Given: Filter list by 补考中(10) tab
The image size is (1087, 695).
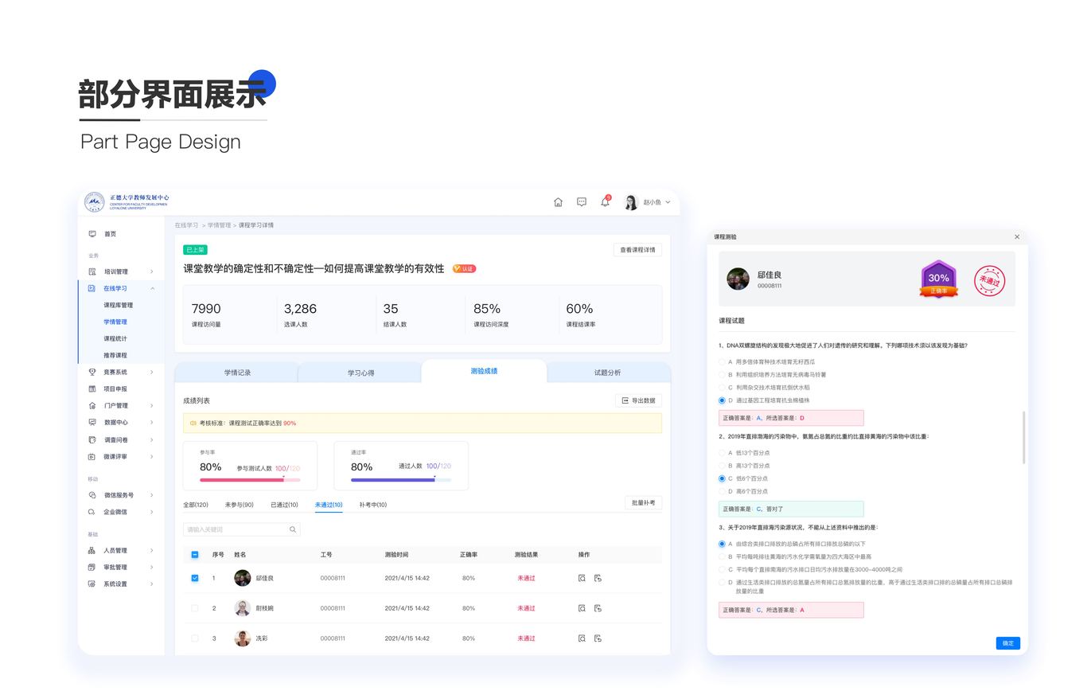Looking at the screenshot, I should click(x=372, y=505).
